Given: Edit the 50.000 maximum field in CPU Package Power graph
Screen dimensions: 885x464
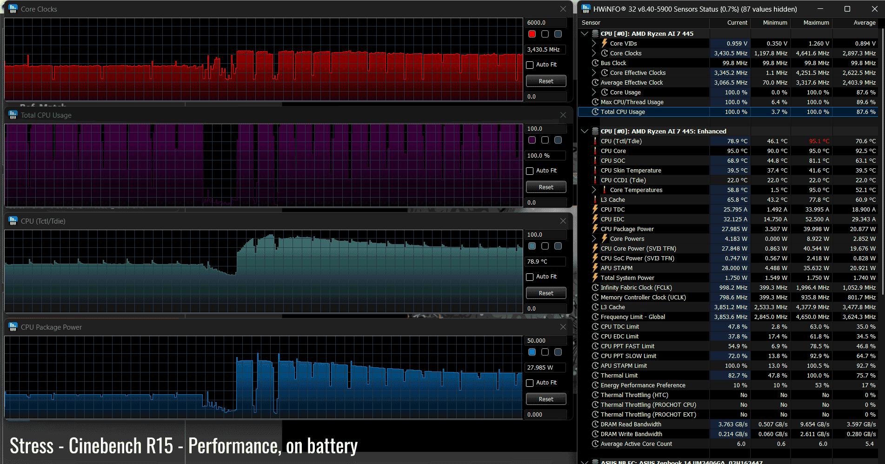Looking at the screenshot, I should tap(546, 340).
